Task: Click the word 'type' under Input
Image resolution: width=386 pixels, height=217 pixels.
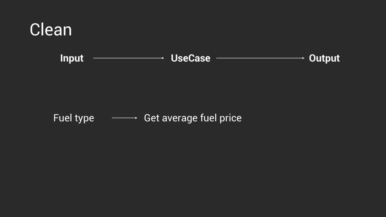Action: coord(84,119)
